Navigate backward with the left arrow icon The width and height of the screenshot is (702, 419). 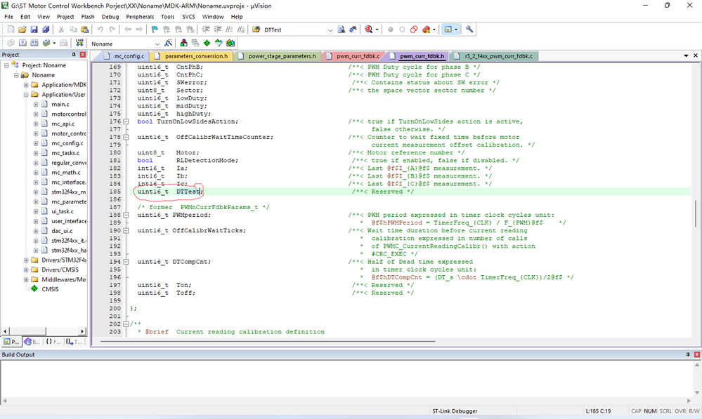tap(128, 29)
